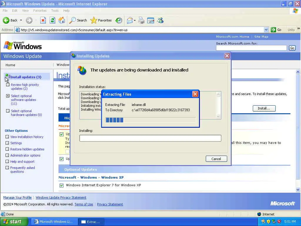Open Restore hidden updates link
Viewport: 301px width, 226px height.
click(x=27, y=149)
